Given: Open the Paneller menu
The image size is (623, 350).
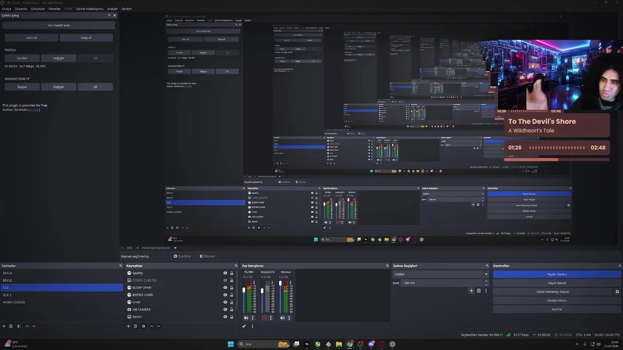Looking at the screenshot, I should pyautogui.click(x=55, y=9).
